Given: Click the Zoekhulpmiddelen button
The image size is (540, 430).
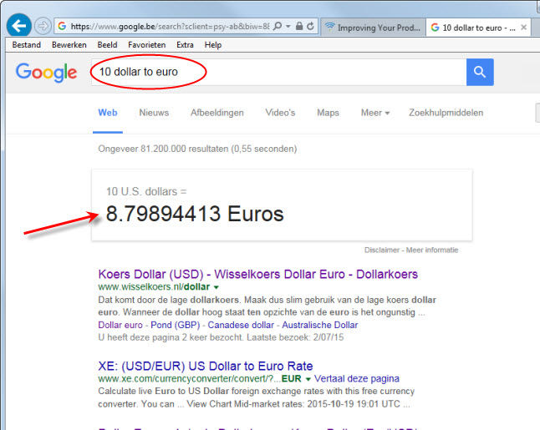Looking at the screenshot, I should click(x=446, y=113).
